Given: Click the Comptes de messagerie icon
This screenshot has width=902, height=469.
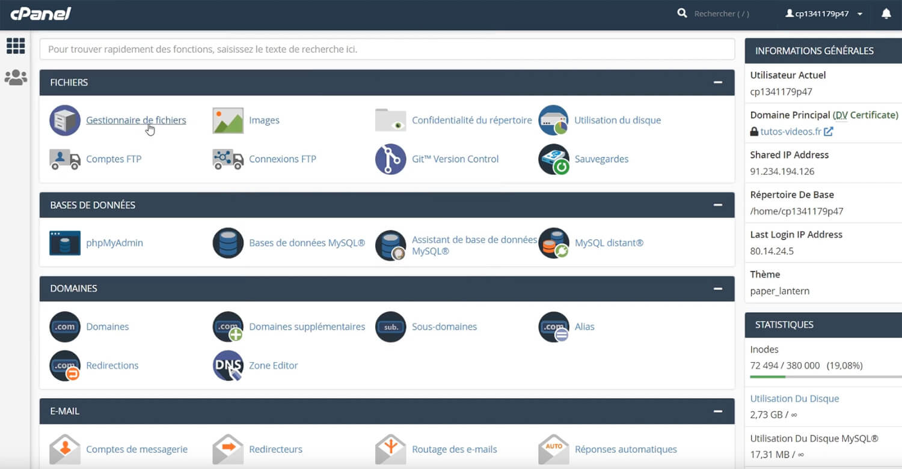Looking at the screenshot, I should pos(65,449).
